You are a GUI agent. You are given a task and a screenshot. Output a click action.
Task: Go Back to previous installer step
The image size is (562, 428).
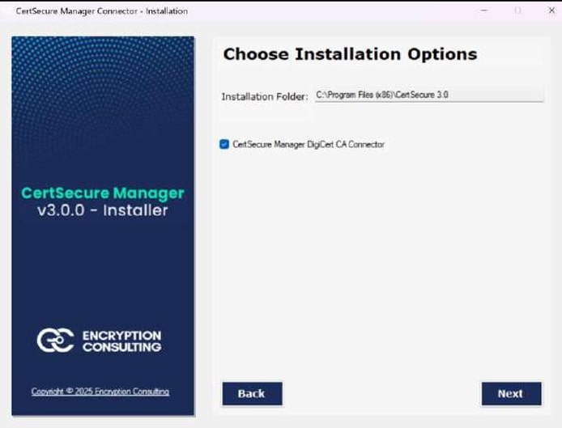coord(252,394)
